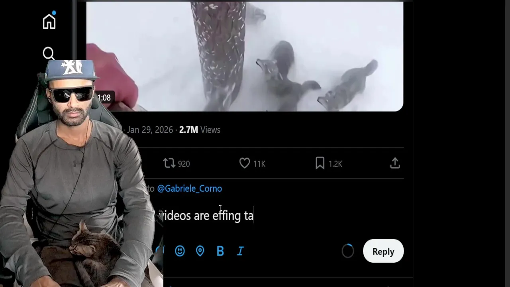510x287 pixels.
Task: Toggle bold text formatting
Action: (220, 251)
